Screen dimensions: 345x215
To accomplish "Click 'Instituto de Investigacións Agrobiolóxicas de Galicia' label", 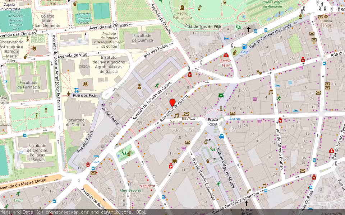I will [x=109, y=64].
